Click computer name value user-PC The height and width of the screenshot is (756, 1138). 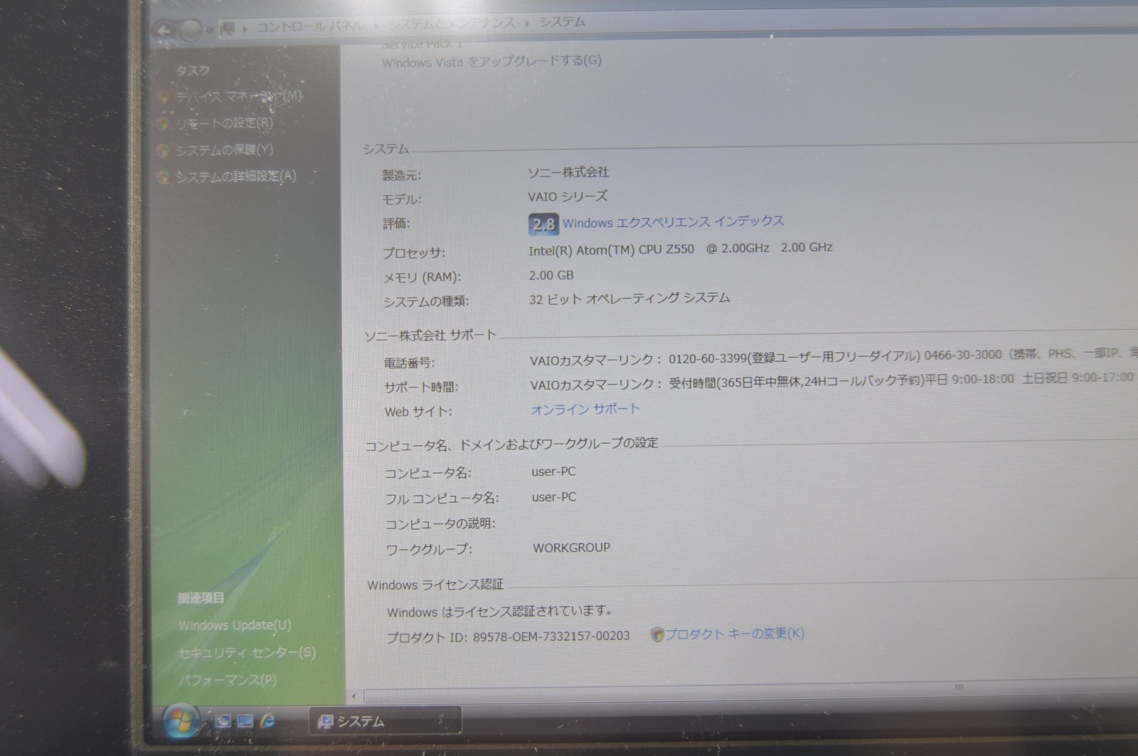(x=554, y=472)
